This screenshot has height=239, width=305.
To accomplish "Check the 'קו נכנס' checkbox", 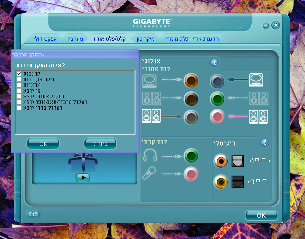I will 19,74.
